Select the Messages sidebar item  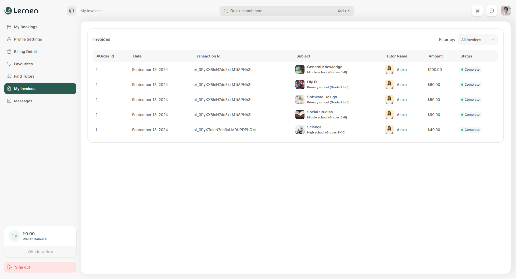pos(24,101)
